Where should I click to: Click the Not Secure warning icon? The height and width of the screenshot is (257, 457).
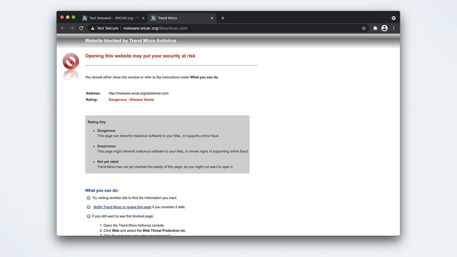[x=92, y=28]
